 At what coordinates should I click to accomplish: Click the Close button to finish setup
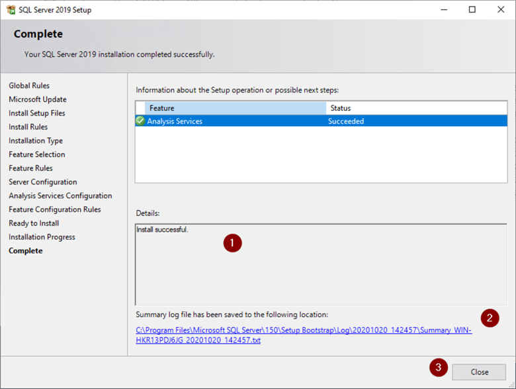(x=479, y=372)
